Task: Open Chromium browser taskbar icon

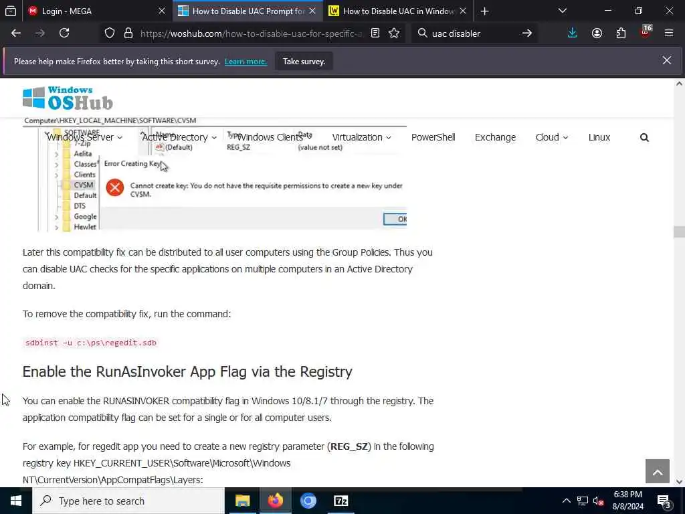Action: pos(308,501)
